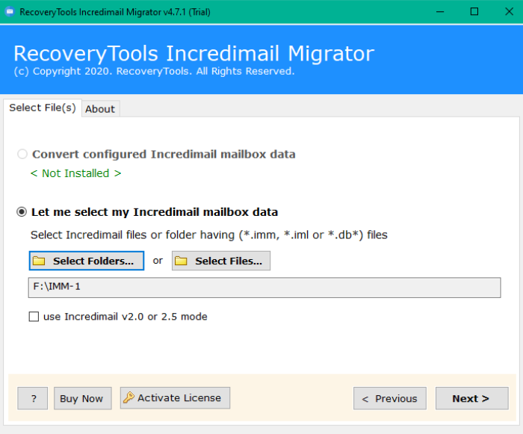Select the 'Convert configured Incredimail mailbox data' radio
This screenshot has height=434, width=523.
22,154
